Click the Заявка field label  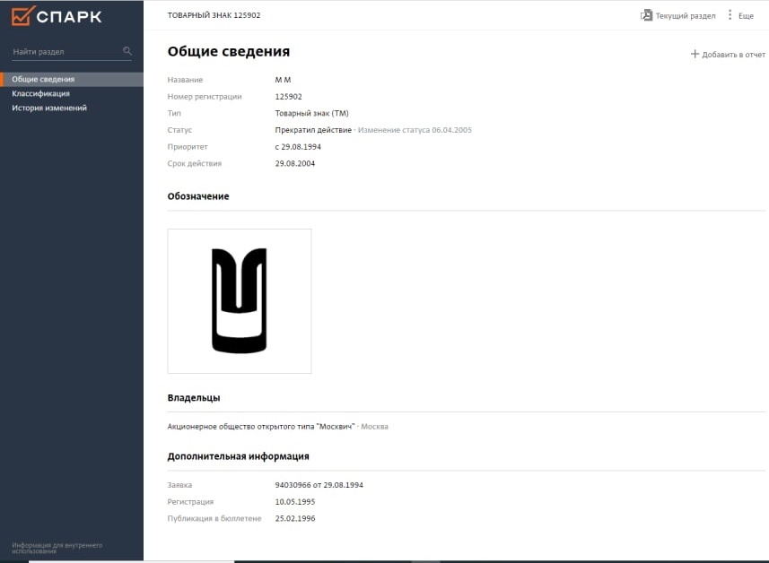(179, 485)
